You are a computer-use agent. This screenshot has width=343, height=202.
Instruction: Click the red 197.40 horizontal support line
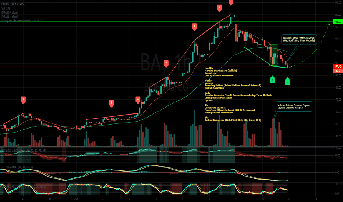166,66
